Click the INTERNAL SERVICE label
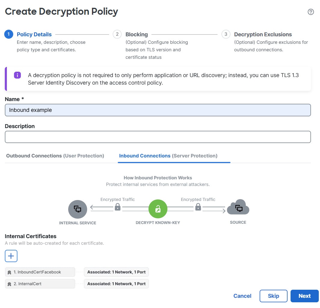 (x=78, y=223)
